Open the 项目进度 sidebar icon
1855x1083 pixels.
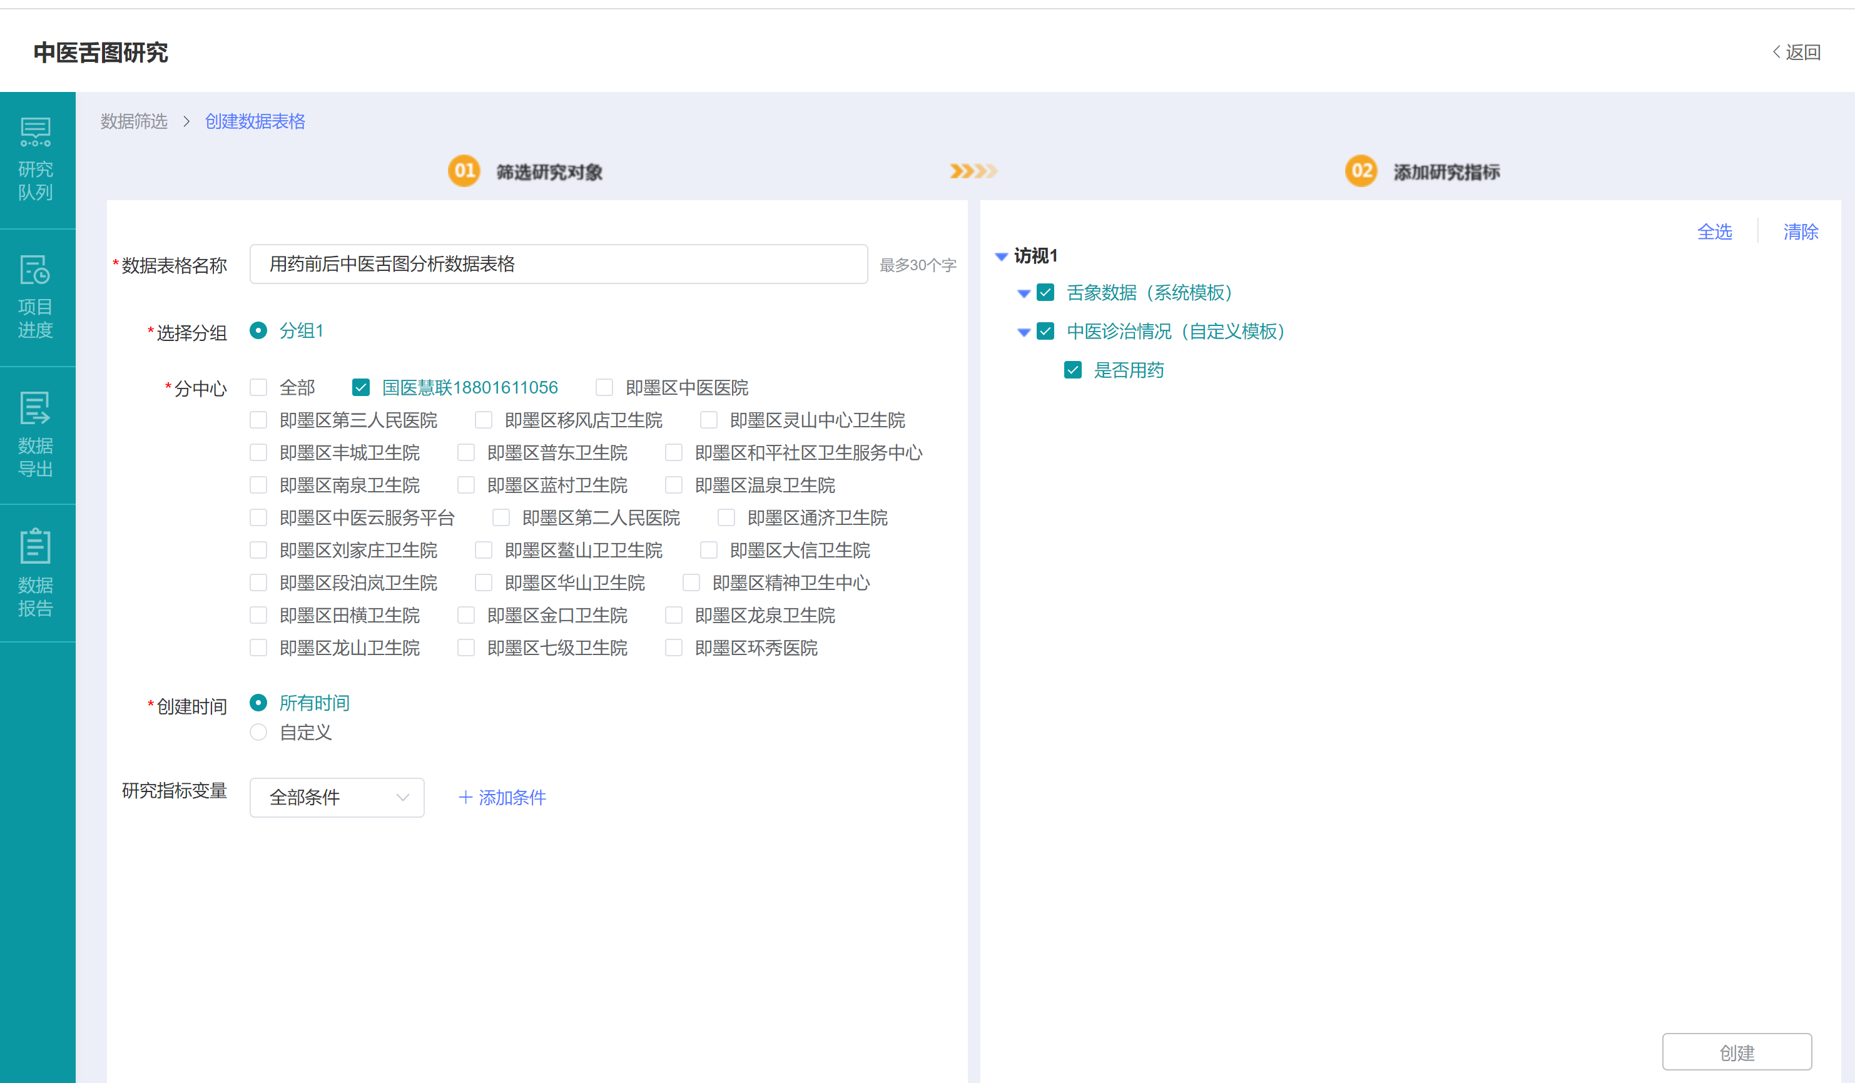(35, 270)
